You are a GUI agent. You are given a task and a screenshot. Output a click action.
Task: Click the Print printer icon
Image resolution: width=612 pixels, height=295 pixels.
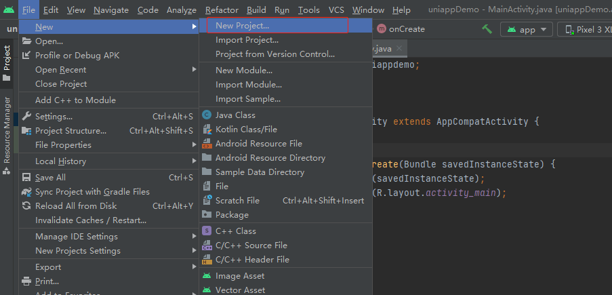(x=26, y=281)
